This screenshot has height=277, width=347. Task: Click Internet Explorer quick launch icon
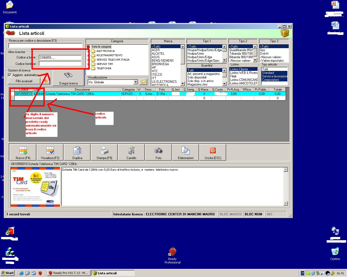click(x=21, y=273)
